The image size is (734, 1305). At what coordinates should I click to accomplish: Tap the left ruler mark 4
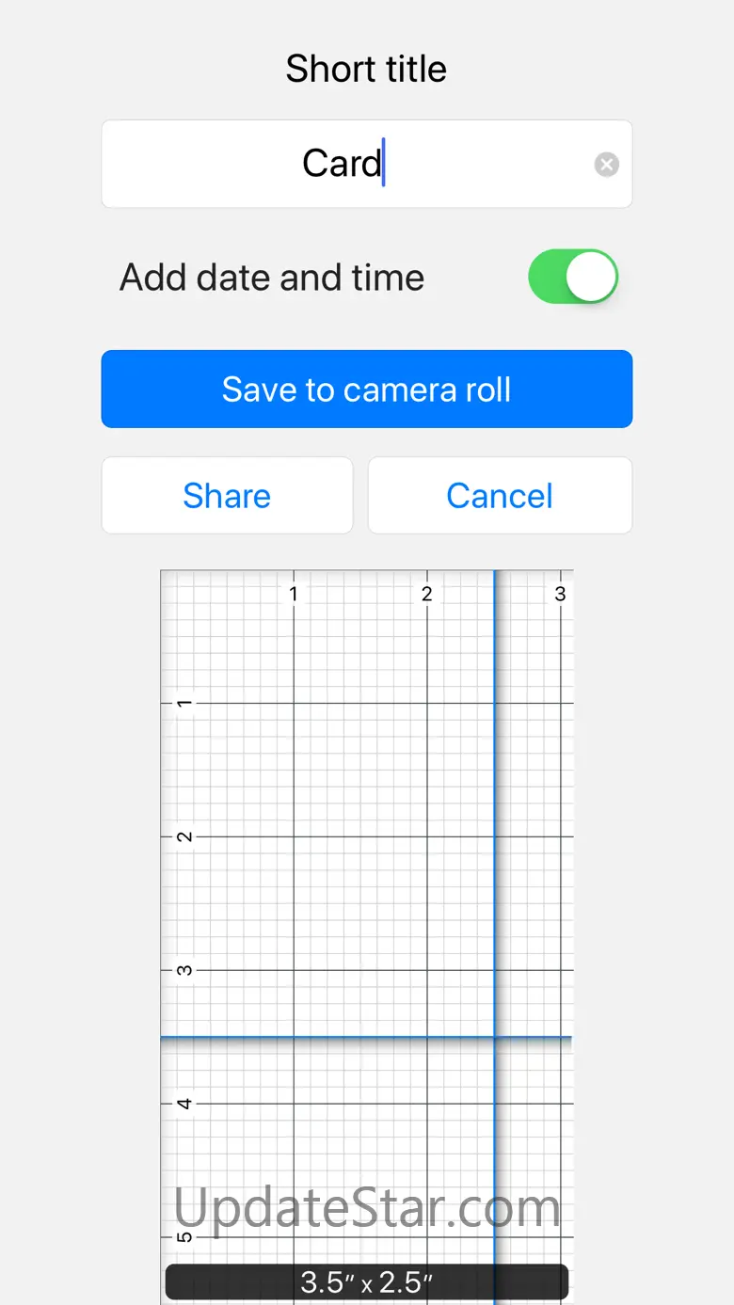tap(185, 1104)
